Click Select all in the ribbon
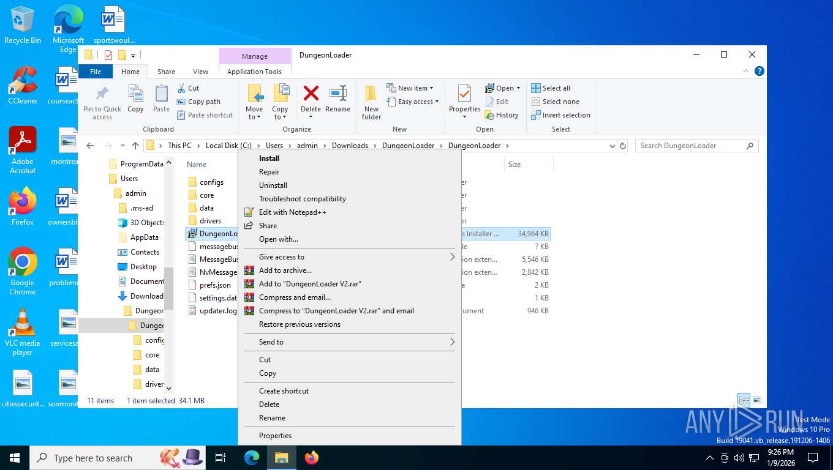The width and height of the screenshot is (833, 470). [551, 88]
